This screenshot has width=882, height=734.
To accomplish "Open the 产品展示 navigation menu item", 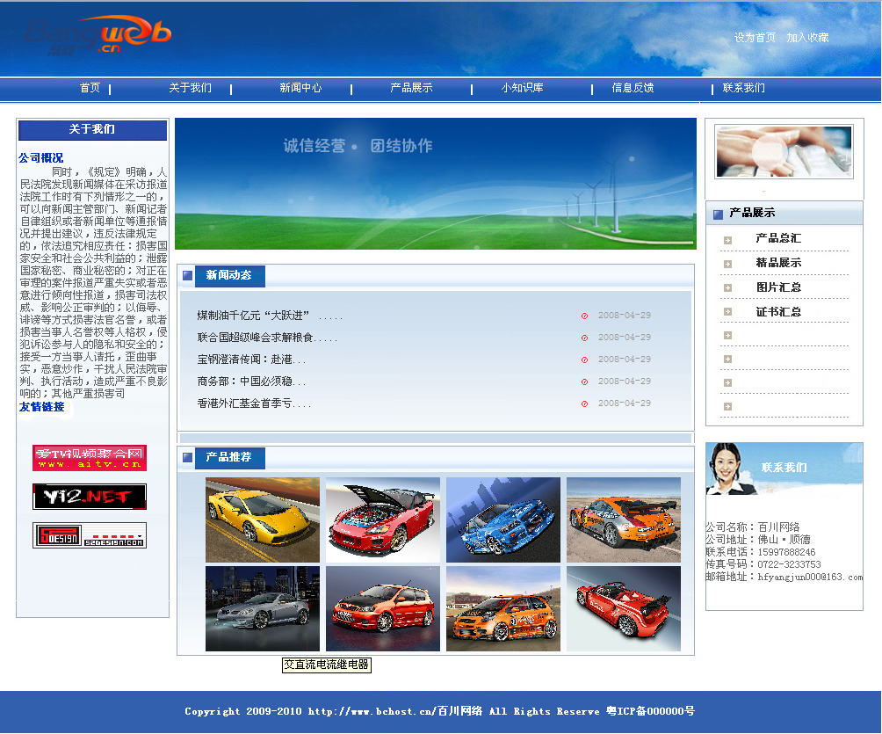I will pyautogui.click(x=411, y=88).
